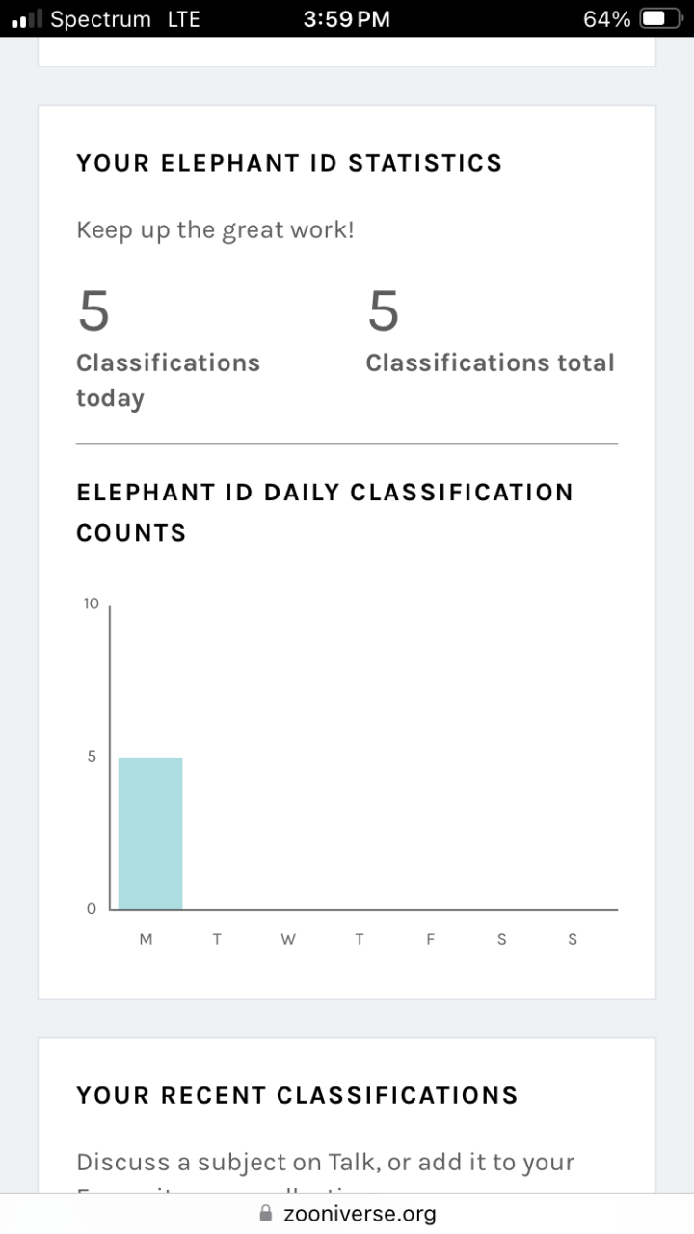This screenshot has width=694, height=1234.
Task: Tap the Your Recent Classifications heading
Action: pyautogui.click(x=297, y=1095)
